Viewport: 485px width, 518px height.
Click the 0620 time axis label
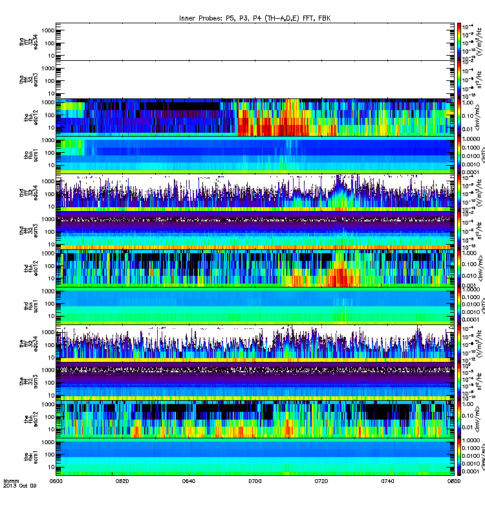pyautogui.click(x=122, y=481)
